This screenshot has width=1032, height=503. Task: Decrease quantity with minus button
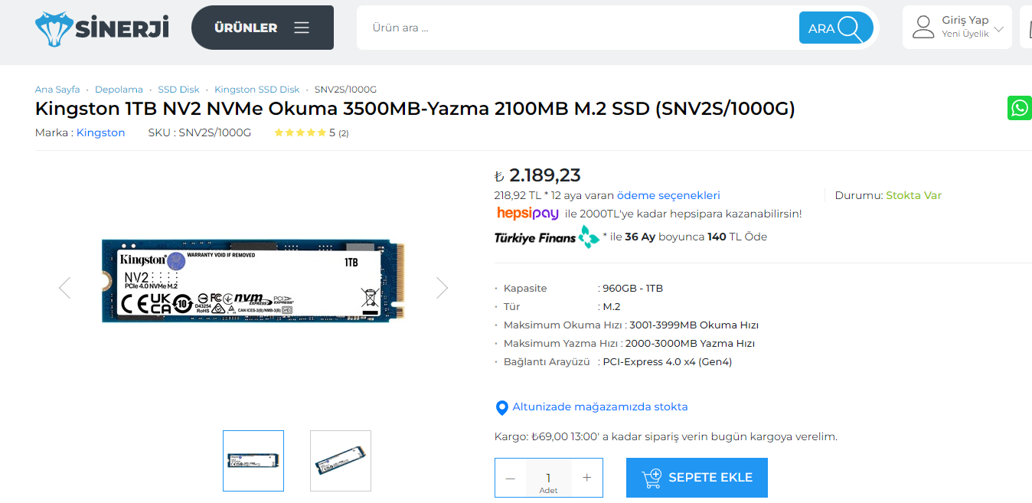pos(511,478)
